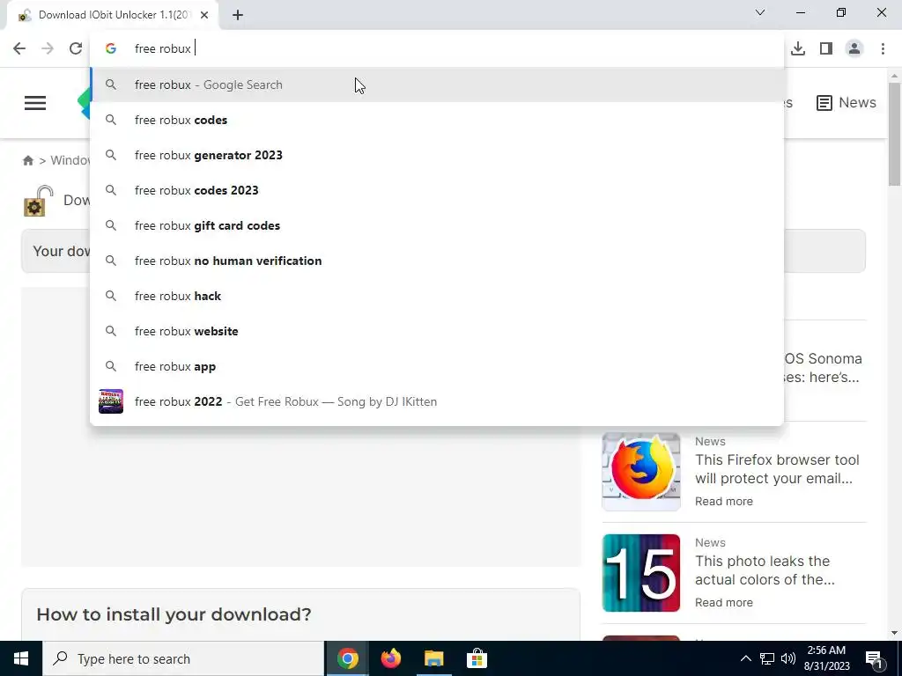Click the News newspaper icon
This screenshot has height=676, width=902.
824,103
